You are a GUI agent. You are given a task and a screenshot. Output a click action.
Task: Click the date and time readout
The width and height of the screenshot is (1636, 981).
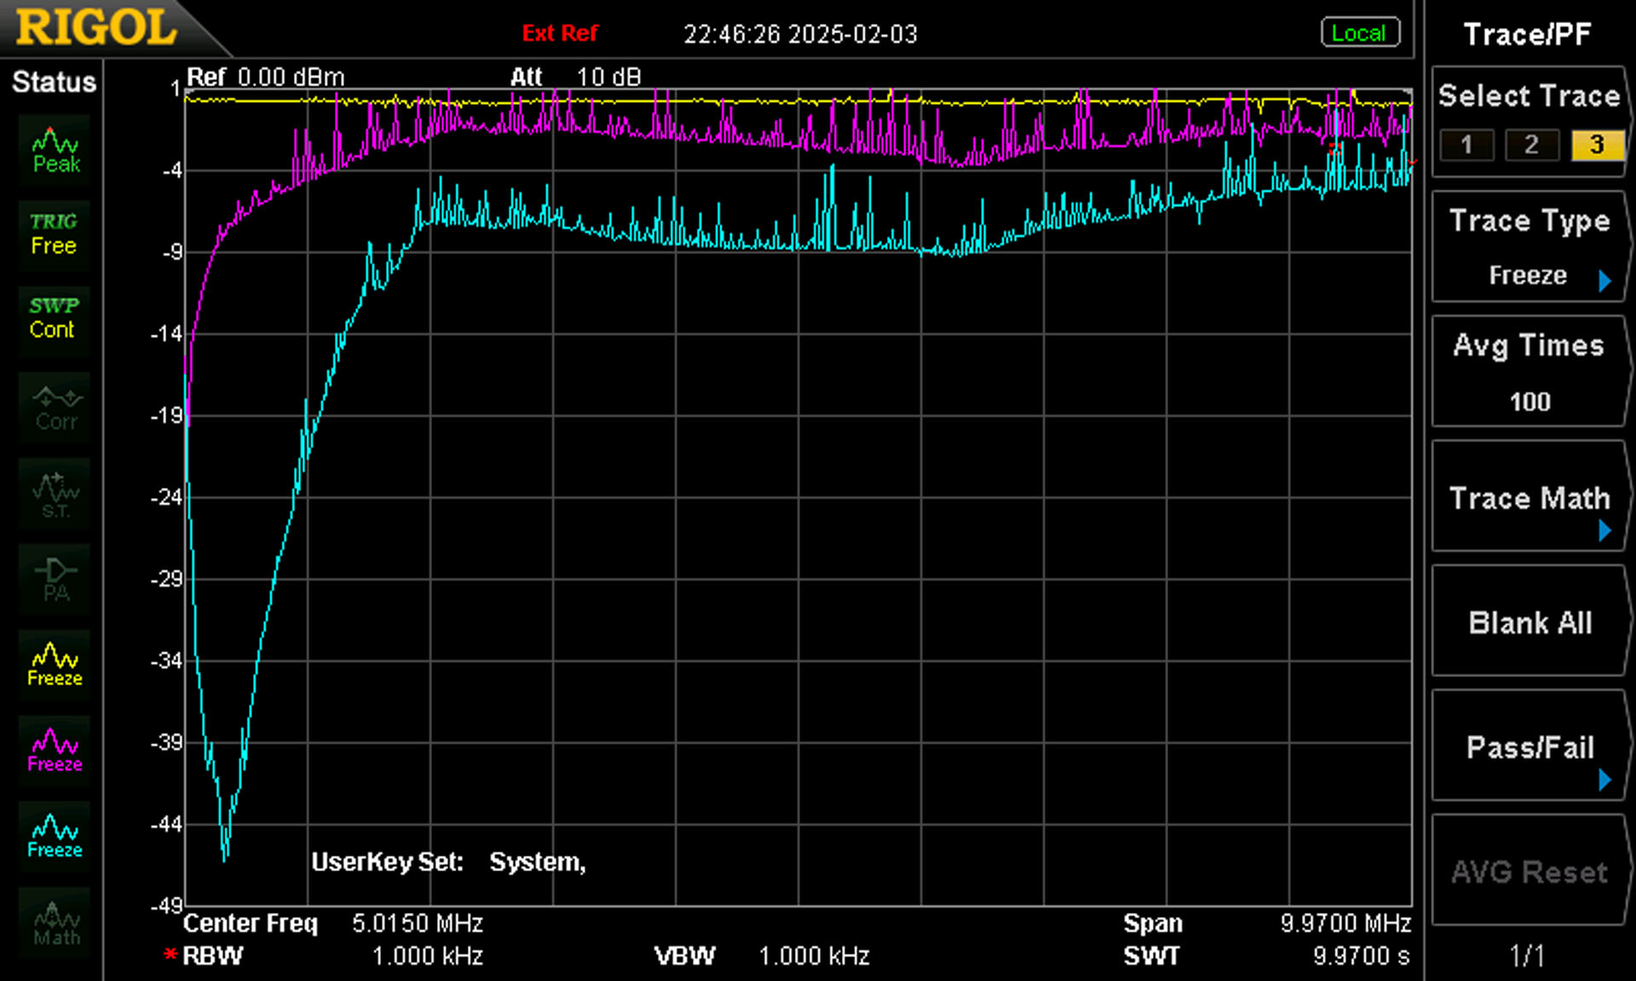[x=800, y=34]
